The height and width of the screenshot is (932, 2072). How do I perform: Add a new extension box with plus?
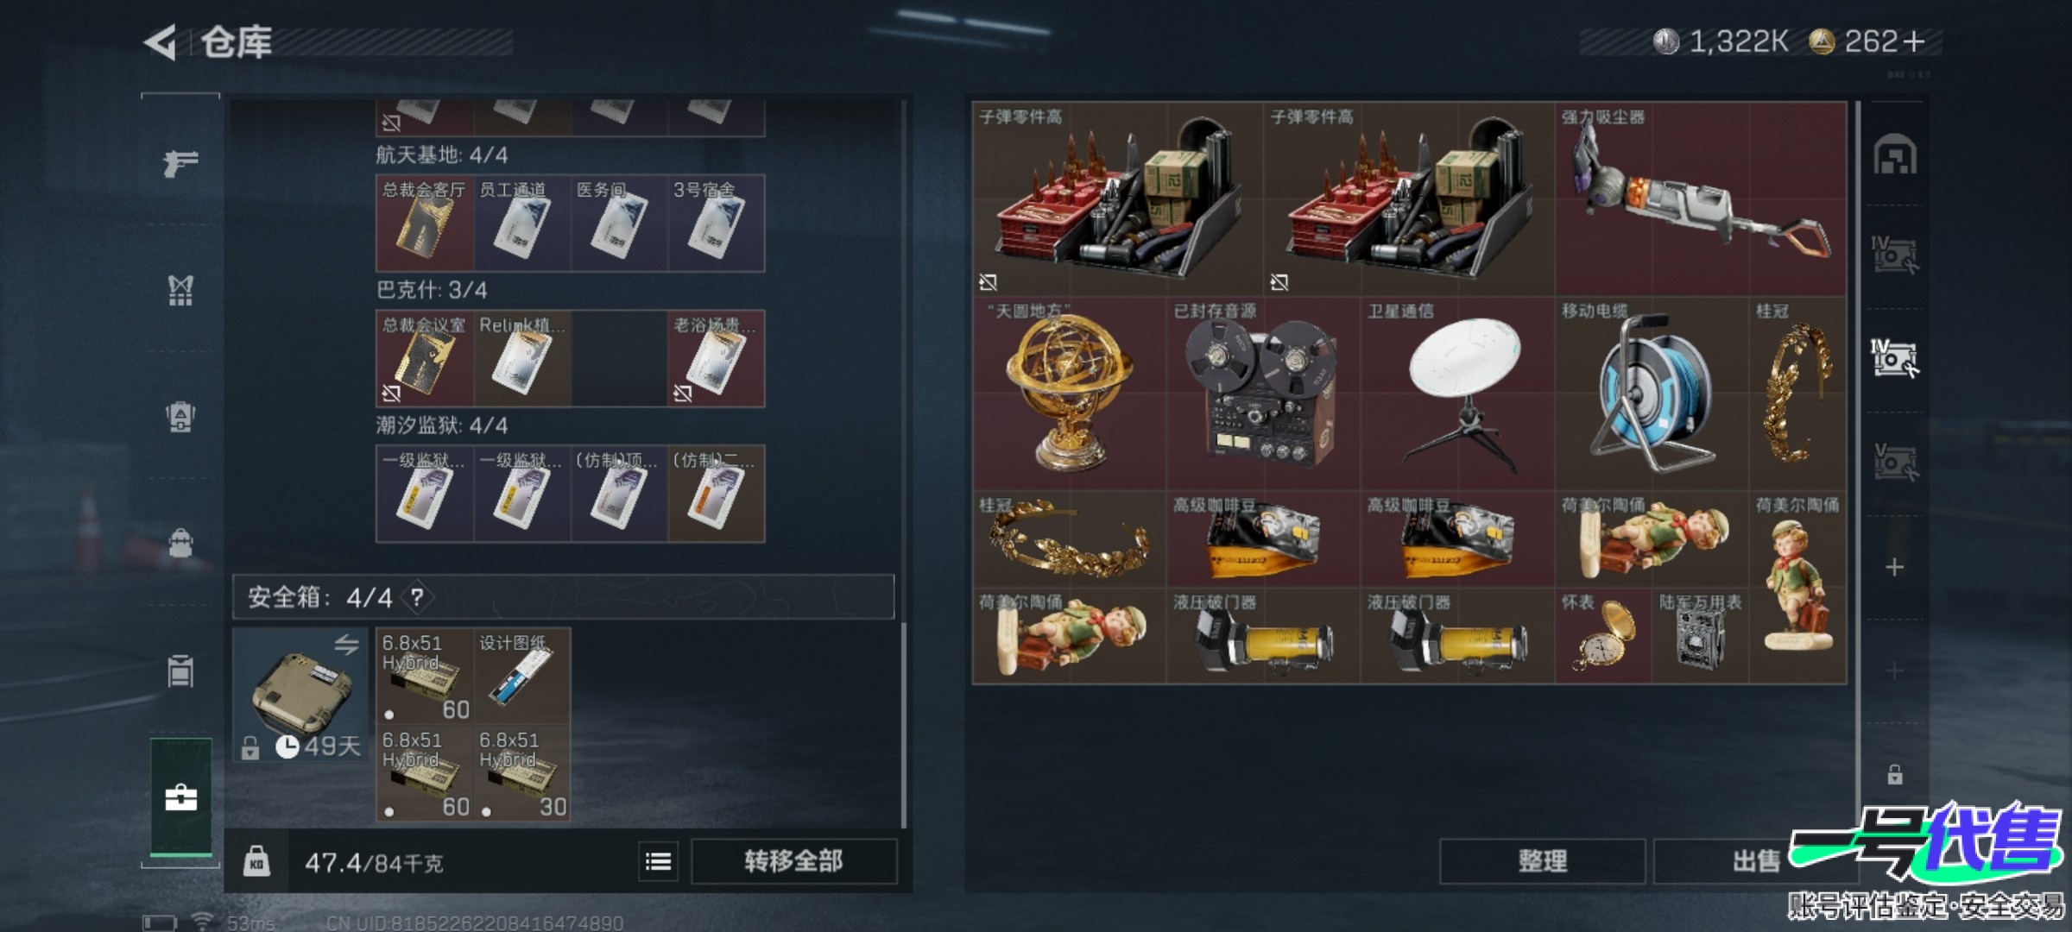point(1894,567)
